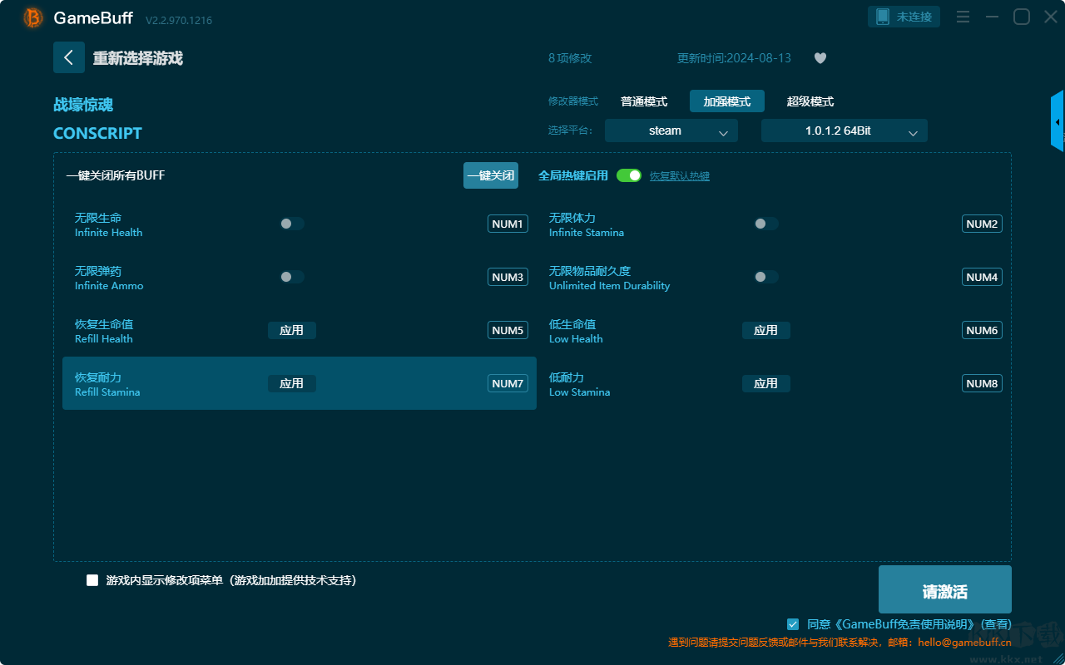The width and height of the screenshot is (1065, 665).
Task: Click the 请激活 activate button
Action: click(x=944, y=589)
